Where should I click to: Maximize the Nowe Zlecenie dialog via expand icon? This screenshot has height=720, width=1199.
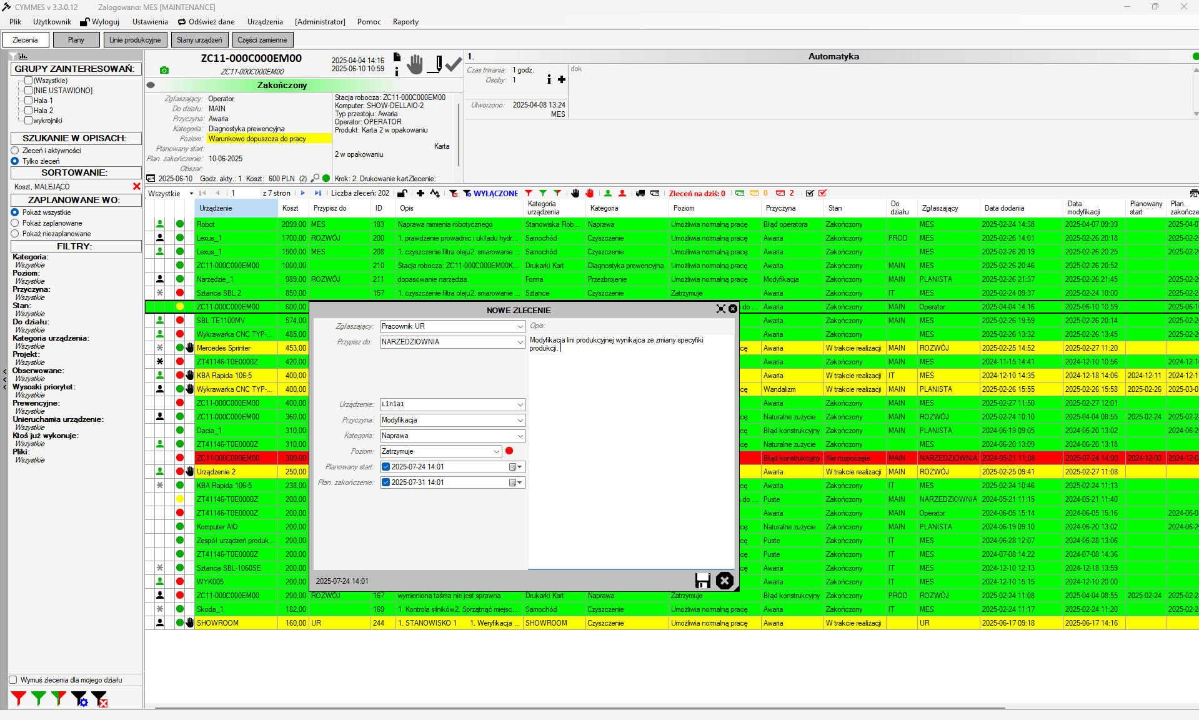tap(720, 309)
